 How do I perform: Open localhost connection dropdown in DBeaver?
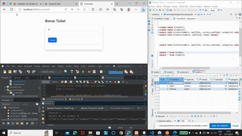point(161,14)
